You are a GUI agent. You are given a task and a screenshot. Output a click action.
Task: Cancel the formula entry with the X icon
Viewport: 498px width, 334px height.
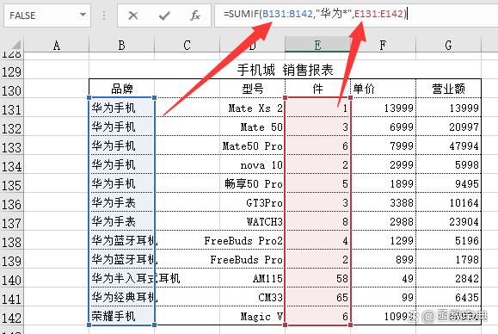click(133, 15)
